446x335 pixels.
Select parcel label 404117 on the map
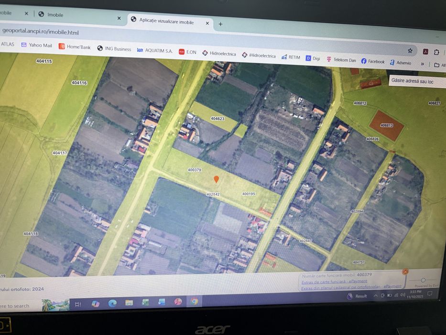coord(60,153)
